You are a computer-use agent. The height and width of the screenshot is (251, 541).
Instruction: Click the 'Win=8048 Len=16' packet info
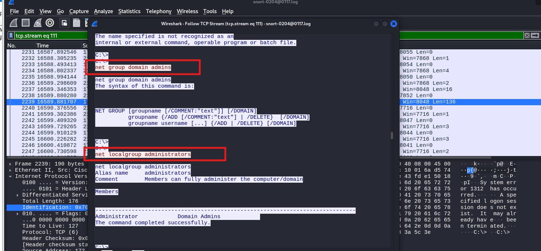pyautogui.click(x=427, y=90)
